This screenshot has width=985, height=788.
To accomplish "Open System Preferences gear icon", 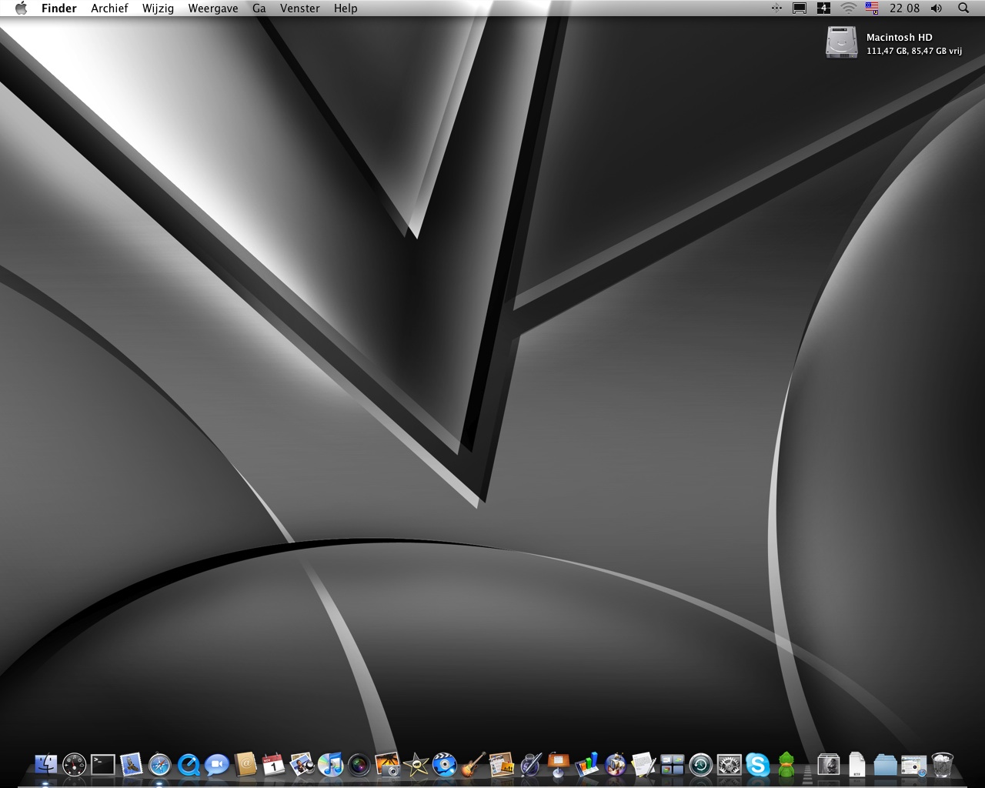I will pyautogui.click(x=729, y=765).
